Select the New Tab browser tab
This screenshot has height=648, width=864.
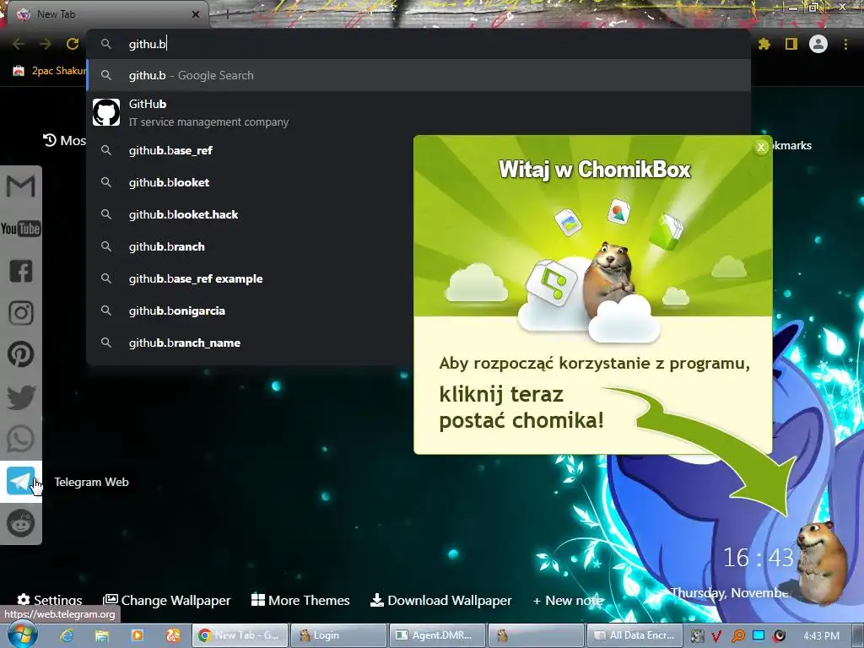[x=105, y=14]
